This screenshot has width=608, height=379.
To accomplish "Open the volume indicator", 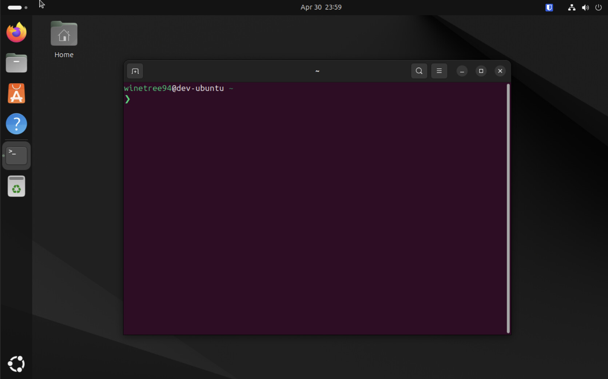I will 585,7.
